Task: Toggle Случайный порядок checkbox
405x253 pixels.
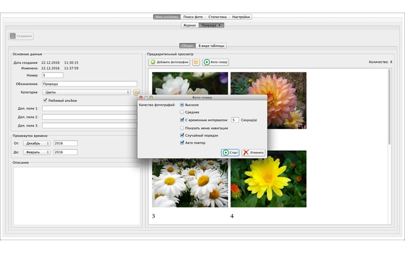Action: click(182, 135)
